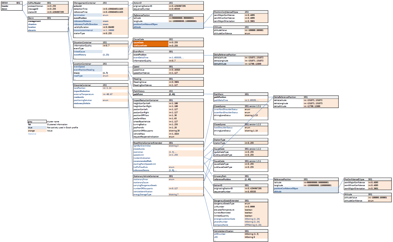
Task: Click the AlacarteContainer title
Action: (82, 85)
